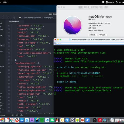124x124 pixels.
Task: Open App Store from the Dock
Action: pyautogui.click(x=22, y=120)
